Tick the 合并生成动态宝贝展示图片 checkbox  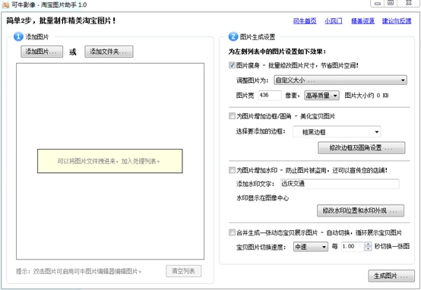click(x=232, y=232)
